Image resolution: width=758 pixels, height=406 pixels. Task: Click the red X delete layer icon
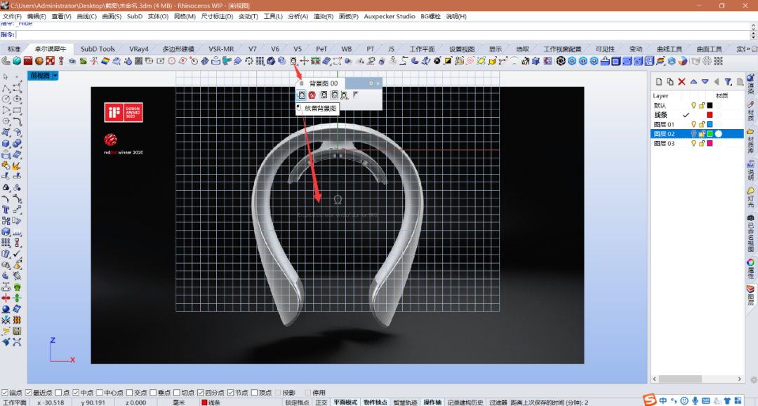coord(681,81)
